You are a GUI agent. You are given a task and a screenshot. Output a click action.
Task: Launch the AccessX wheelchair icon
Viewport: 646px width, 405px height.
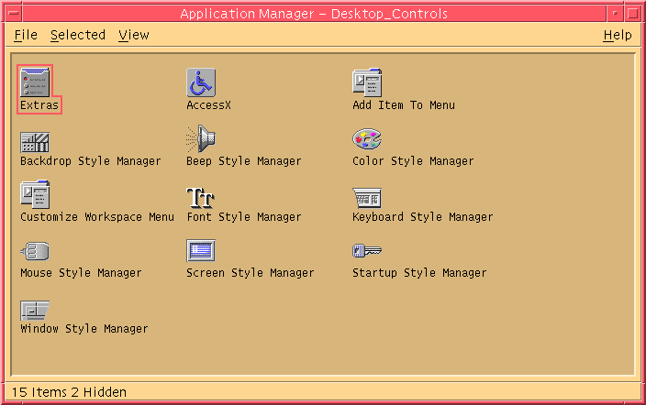(201, 82)
